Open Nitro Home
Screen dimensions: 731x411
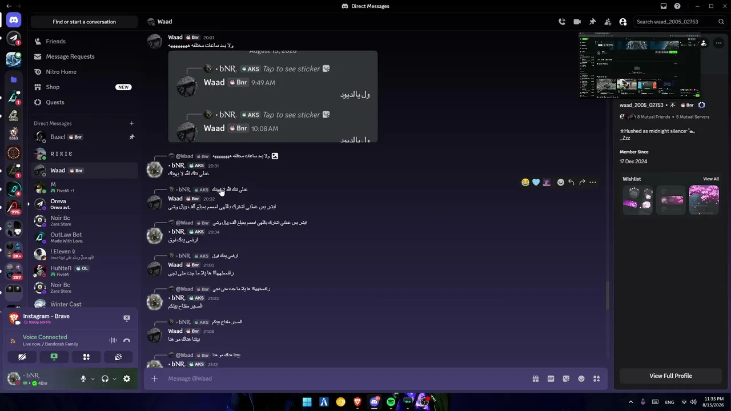pos(85,72)
